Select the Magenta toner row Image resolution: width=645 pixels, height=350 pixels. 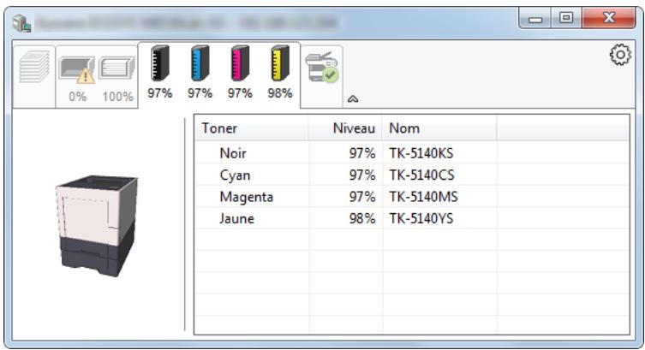click(x=412, y=197)
